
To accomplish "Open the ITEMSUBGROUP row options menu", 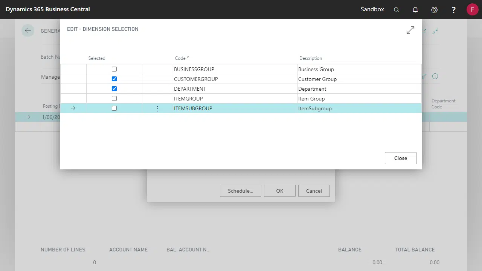I will click(x=157, y=108).
